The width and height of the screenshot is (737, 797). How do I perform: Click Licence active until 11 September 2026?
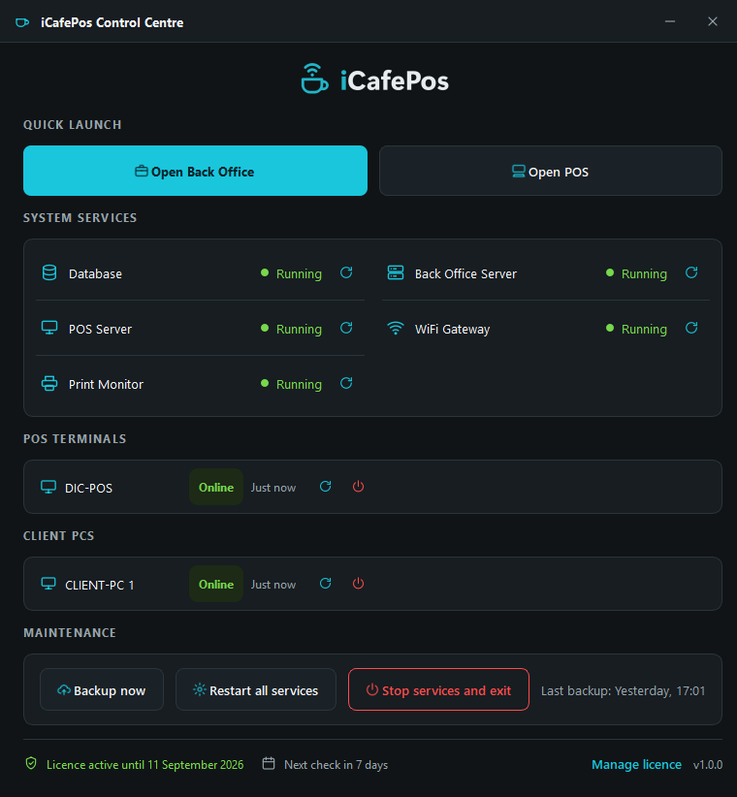coord(144,765)
